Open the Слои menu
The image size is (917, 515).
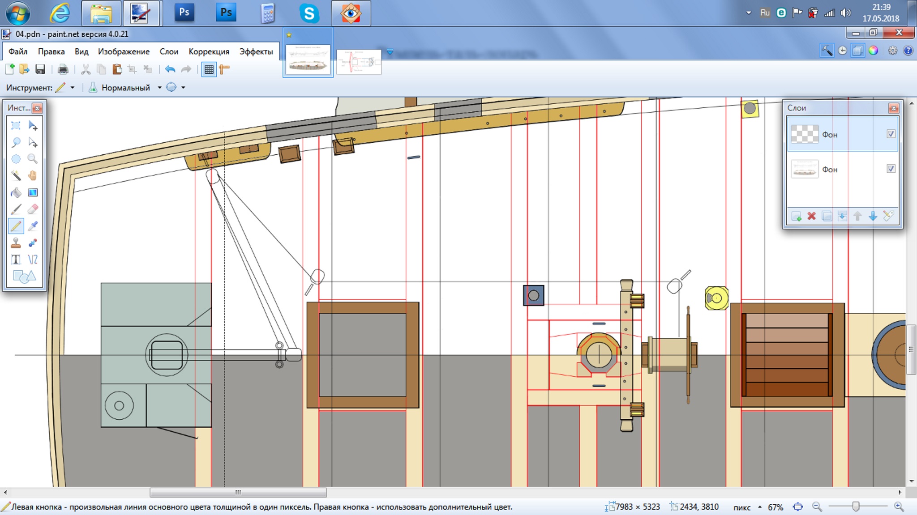[x=169, y=51]
